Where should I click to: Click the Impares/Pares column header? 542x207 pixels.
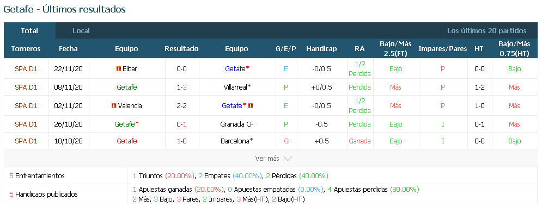(443, 49)
